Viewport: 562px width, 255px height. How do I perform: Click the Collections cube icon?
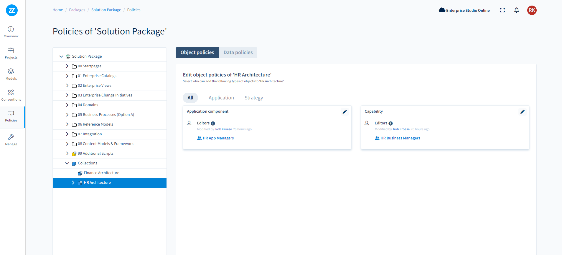(74, 164)
